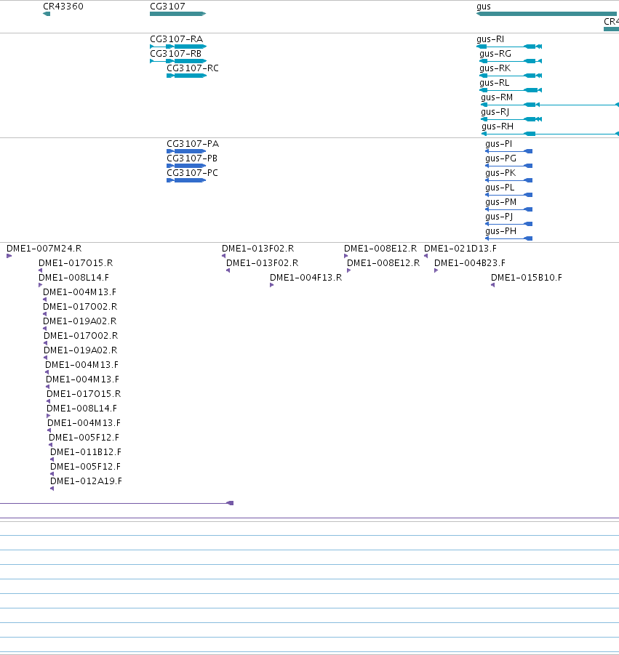Select the DME1-011B12.F clone end label
Viewport: 619px width, 655px height.
pyautogui.click(x=86, y=452)
